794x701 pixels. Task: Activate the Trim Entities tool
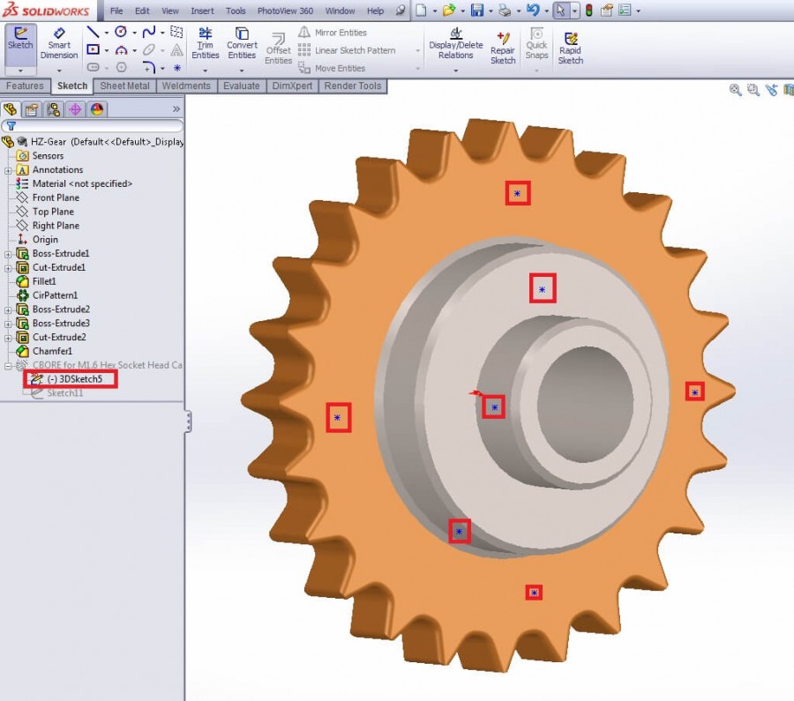click(x=205, y=44)
